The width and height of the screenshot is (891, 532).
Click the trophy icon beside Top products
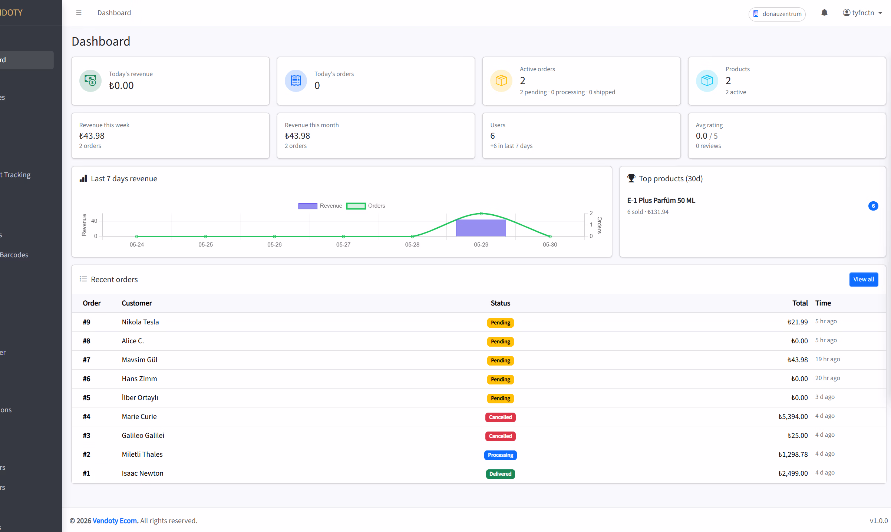point(631,179)
